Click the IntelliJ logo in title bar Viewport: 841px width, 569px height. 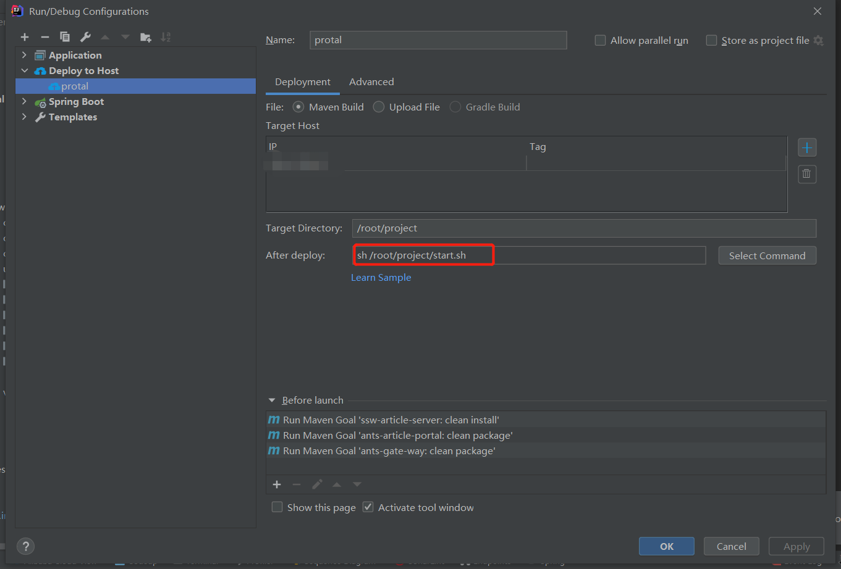17,11
